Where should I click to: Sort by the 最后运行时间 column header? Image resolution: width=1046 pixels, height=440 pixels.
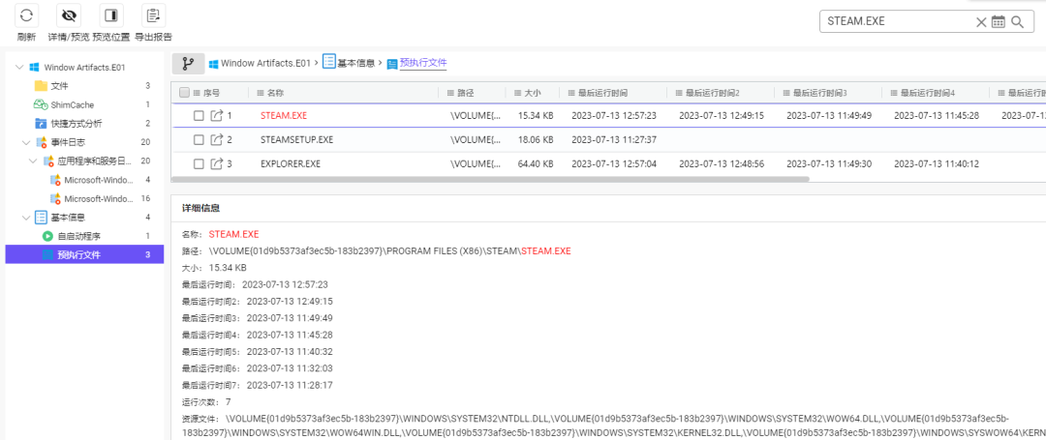602,93
